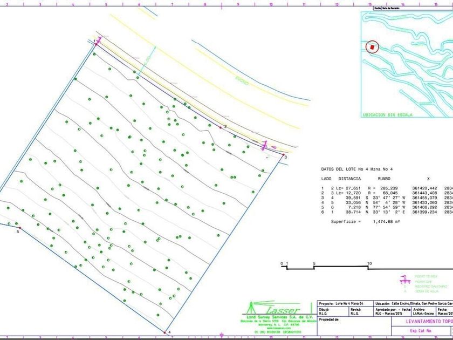The width and height of the screenshot is (453, 340).
Task: Click the 'X' coordinate column header
Action: point(428,179)
